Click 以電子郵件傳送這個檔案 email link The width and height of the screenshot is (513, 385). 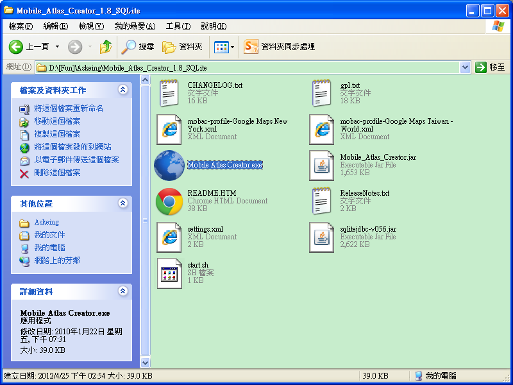click(x=76, y=160)
